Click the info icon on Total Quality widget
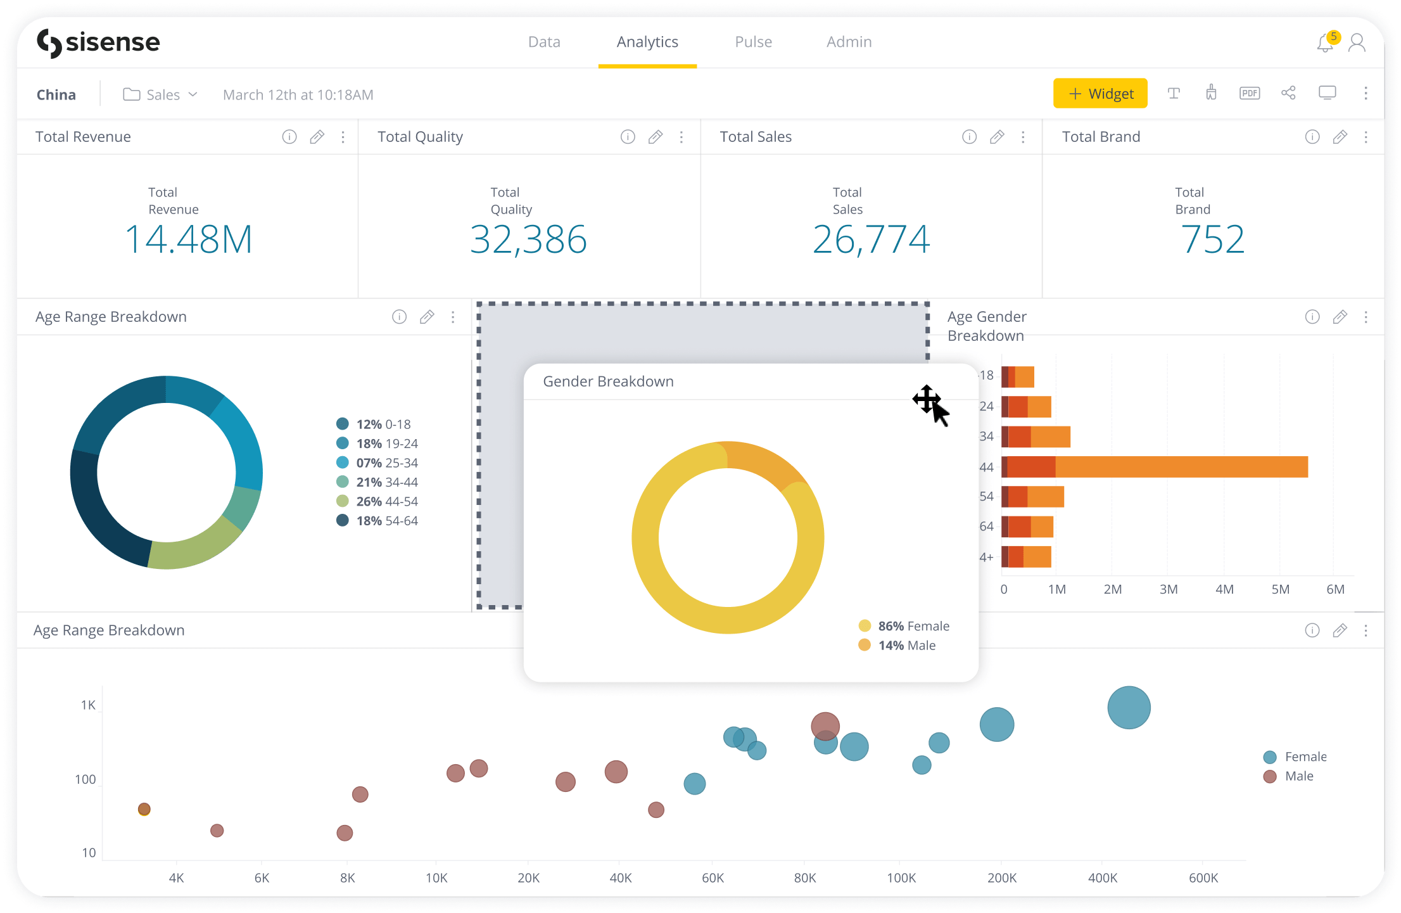Screen dimensions: 1401x913 pyautogui.click(x=627, y=135)
